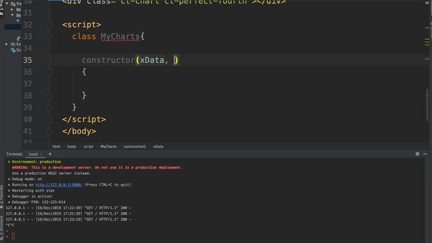This screenshot has height=243, width=432.
Task: Click the 17:23:29 GET request log line
Action: [x=69, y=219]
